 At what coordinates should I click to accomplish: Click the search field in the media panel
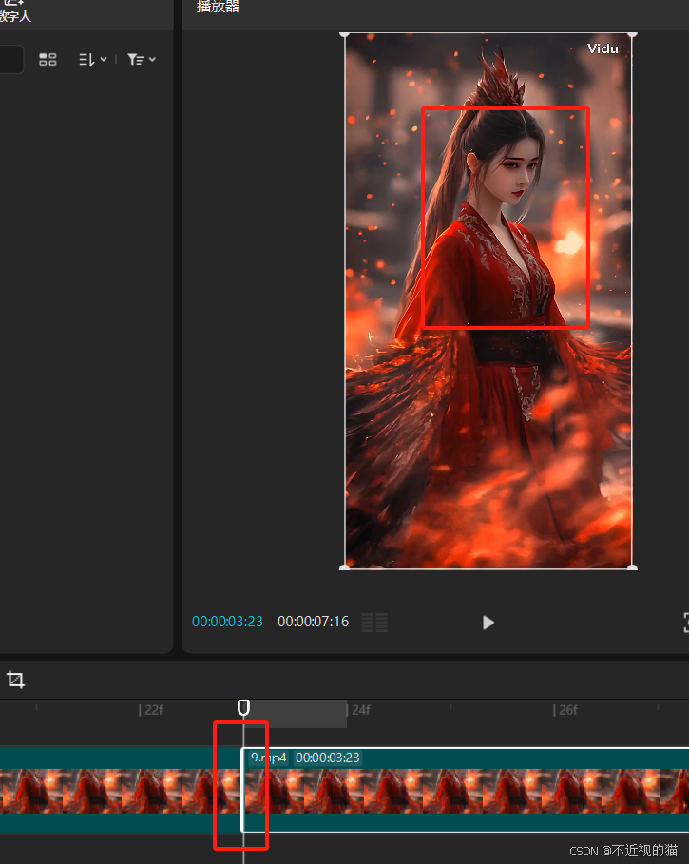click(x=11, y=60)
